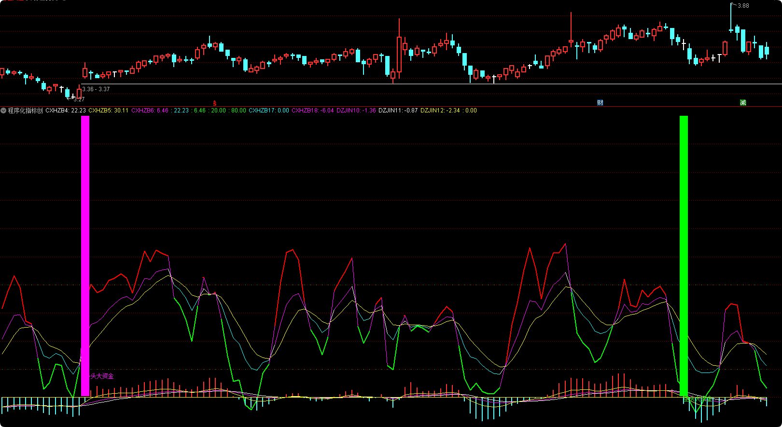Click the green 80.00 reference value

[238, 110]
